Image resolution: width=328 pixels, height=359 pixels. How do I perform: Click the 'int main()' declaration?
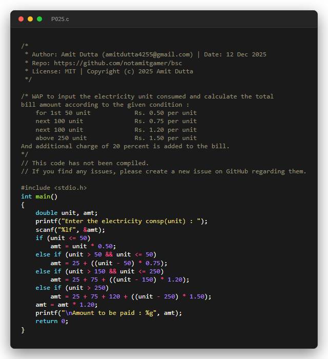(x=39, y=196)
